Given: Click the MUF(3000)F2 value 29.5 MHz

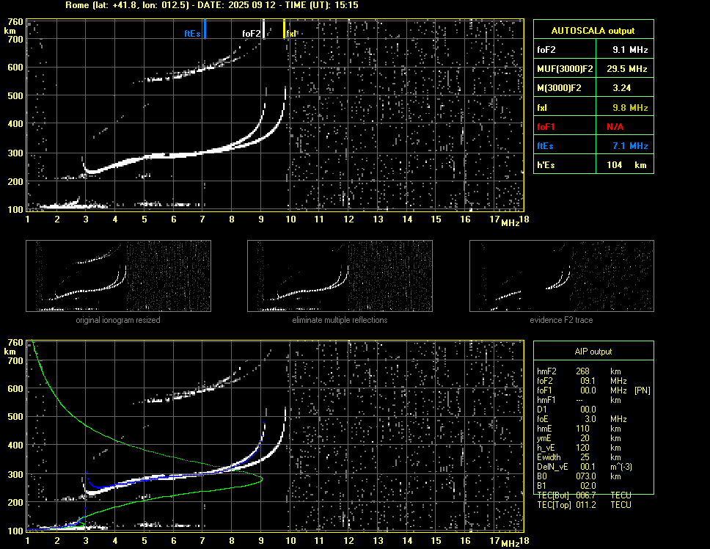Looking at the screenshot, I should [625, 69].
